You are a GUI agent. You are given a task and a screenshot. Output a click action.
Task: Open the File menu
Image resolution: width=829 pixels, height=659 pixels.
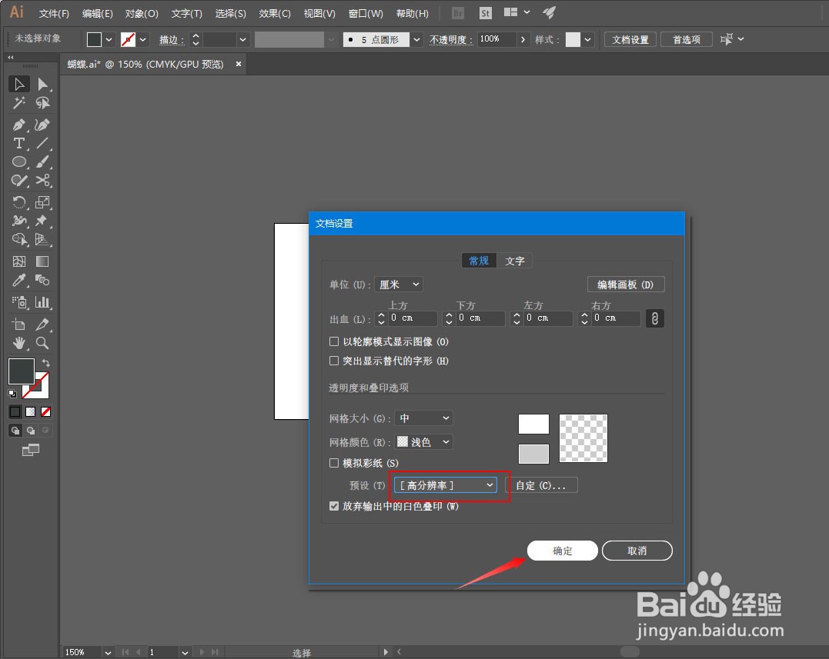54,14
